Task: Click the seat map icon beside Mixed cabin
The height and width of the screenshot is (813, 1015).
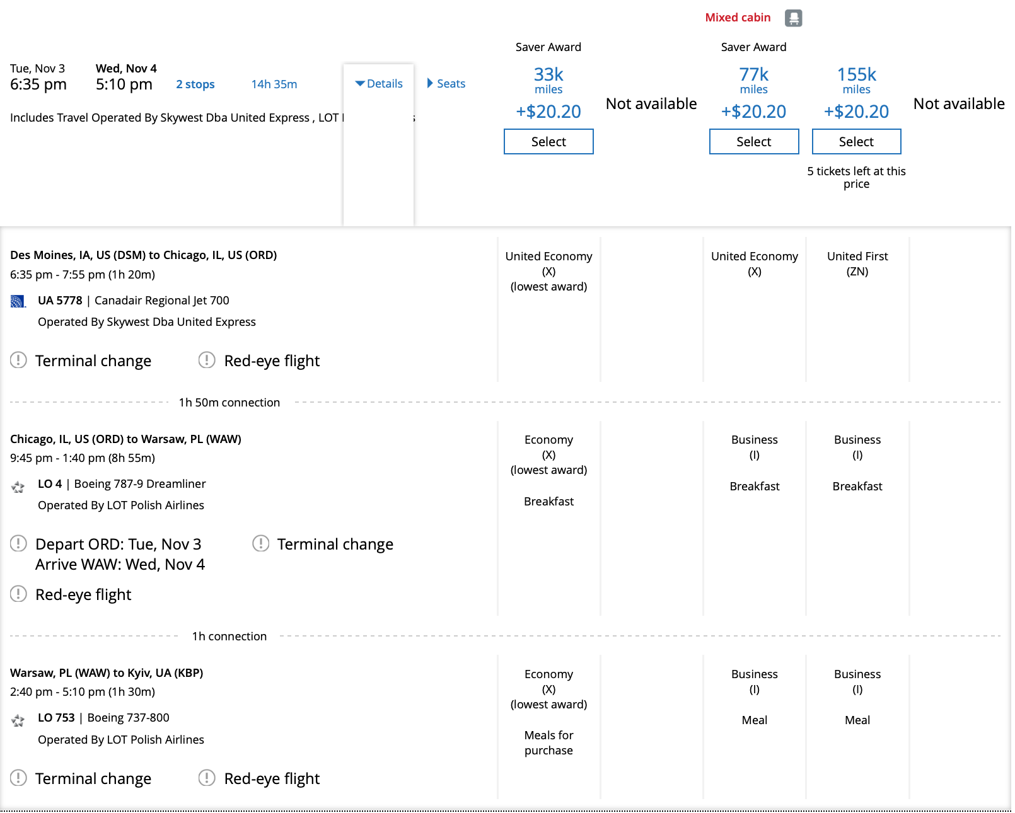Action: pos(794,17)
